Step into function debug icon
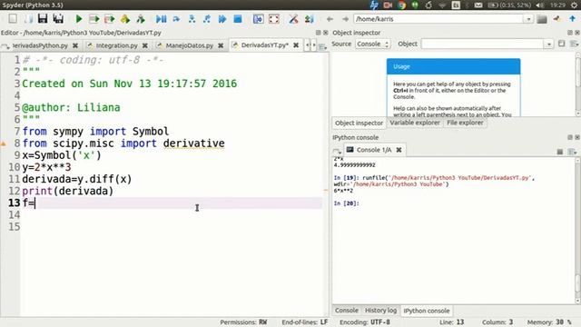This screenshot has height=327, width=581. (x=192, y=18)
